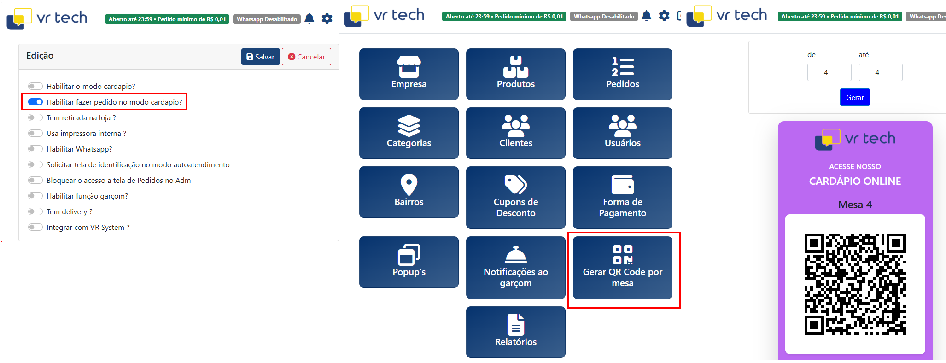Screen dimensions: 946x363
Task: Click 'Whatsapp Desabilitado' badge above the menu tiles
Action: point(604,16)
